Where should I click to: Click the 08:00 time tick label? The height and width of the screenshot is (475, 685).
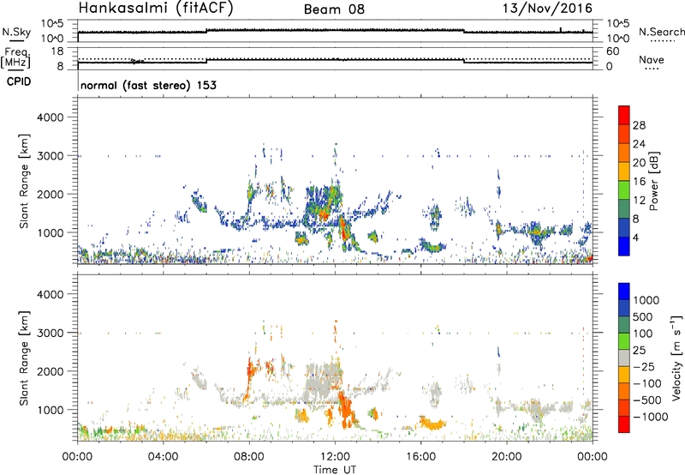[249, 457]
